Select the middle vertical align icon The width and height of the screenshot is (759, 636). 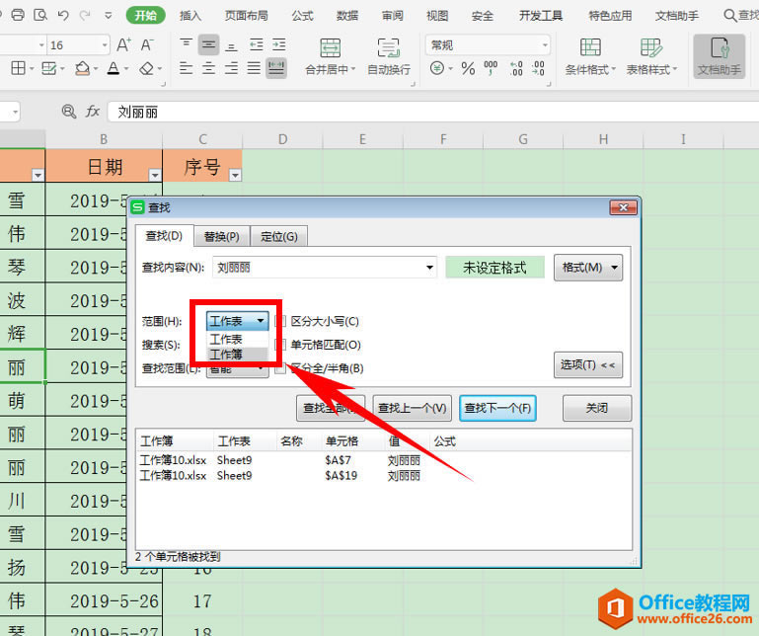(x=208, y=44)
